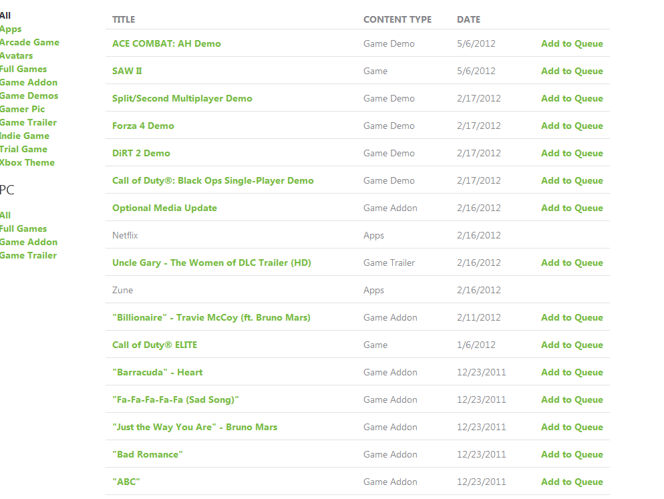The width and height of the screenshot is (664, 499).
Task: Open Call of Duty Black Ops Single-Player Demo
Action: point(213,180)
